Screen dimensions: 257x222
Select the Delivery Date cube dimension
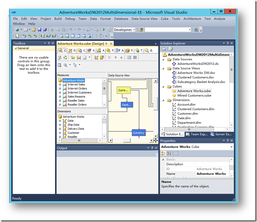point(76,129)
